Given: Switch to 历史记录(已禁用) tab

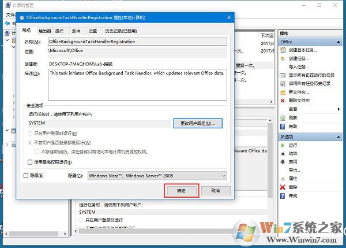Looking at the screenshot, I should click(x=121, y=31).
